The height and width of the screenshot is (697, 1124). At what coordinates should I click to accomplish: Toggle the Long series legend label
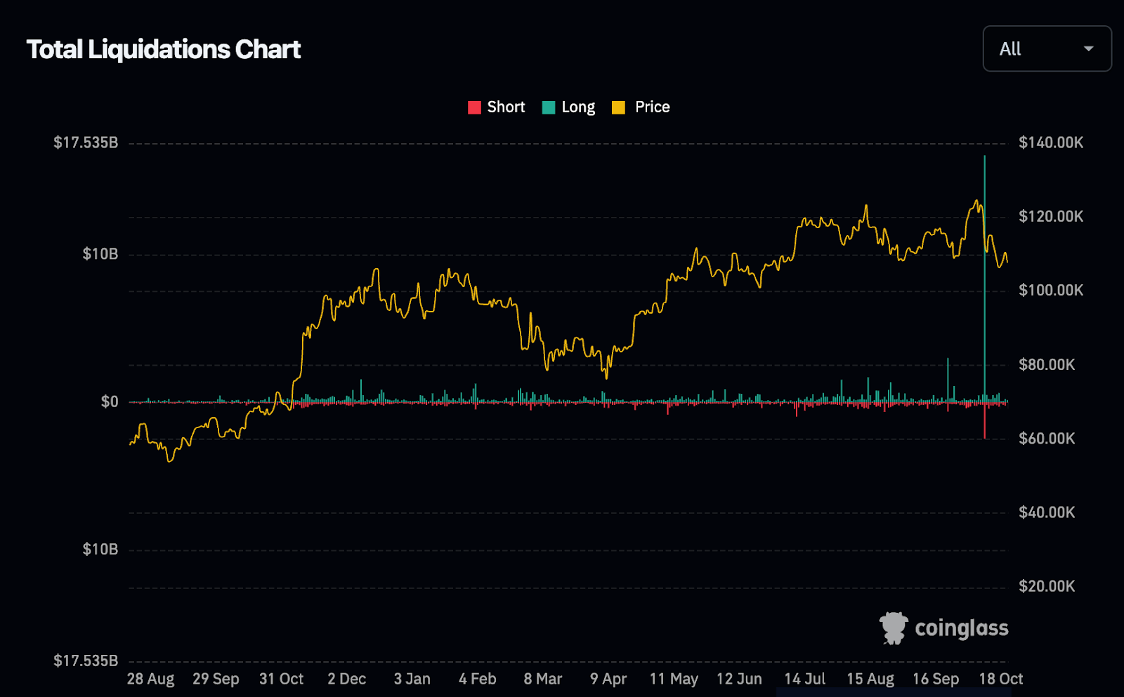click(578, 107)
